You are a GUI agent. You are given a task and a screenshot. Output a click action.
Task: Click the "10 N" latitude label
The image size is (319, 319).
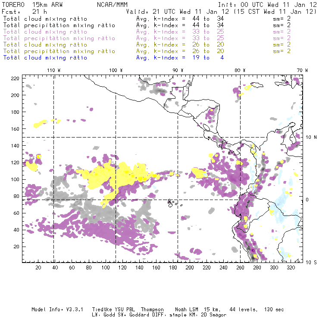(311, 138)
